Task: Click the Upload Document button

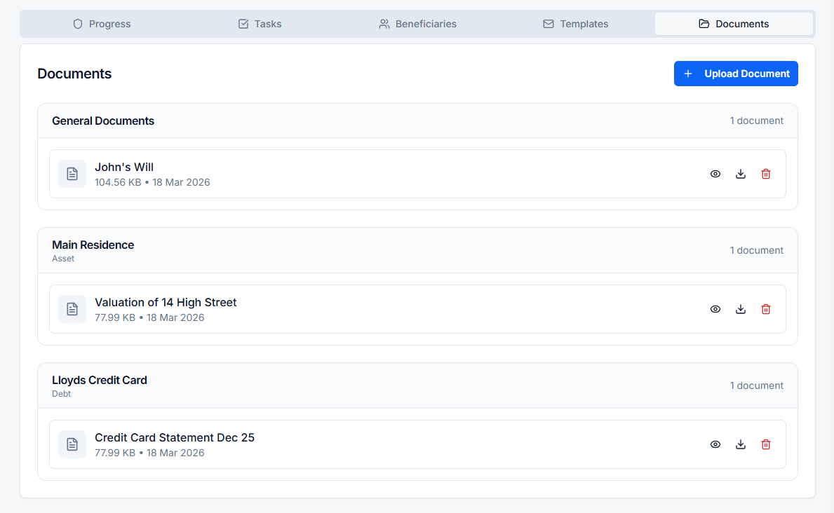Action: point(735,73)
